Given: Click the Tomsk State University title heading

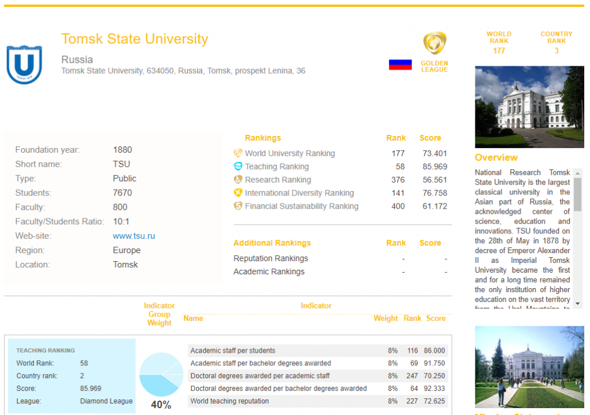Looking at the screenshot, I should tap(135, 39).
